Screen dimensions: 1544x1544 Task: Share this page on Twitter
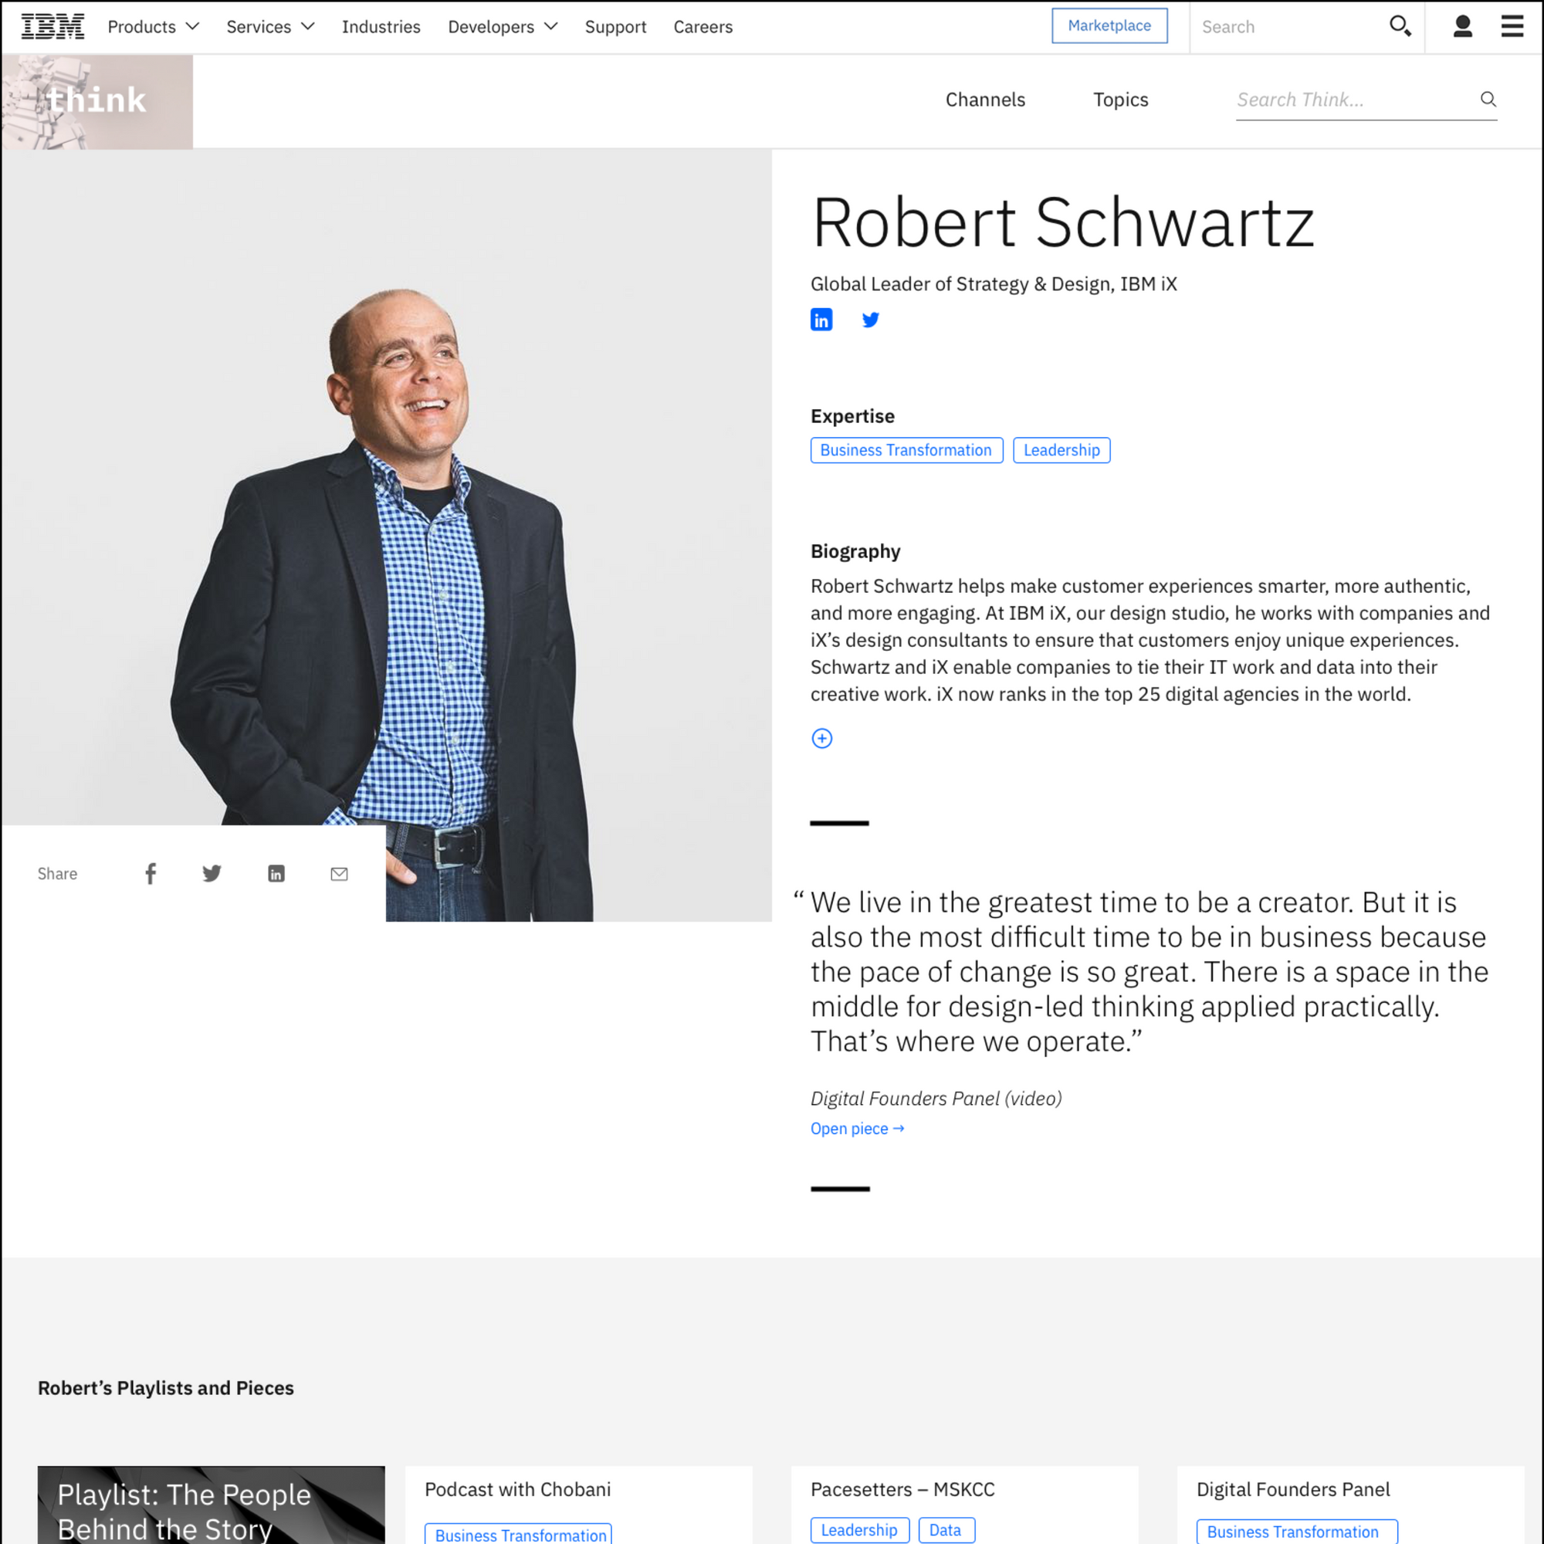(212, 873)
